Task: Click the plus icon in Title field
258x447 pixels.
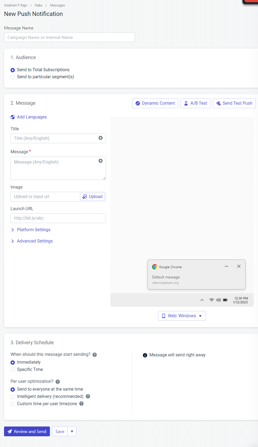Action: (101, 138)
